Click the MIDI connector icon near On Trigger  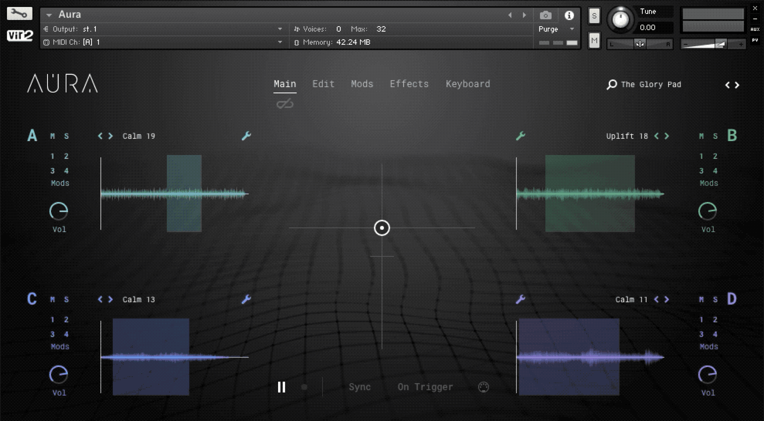[x=483, y=387]
